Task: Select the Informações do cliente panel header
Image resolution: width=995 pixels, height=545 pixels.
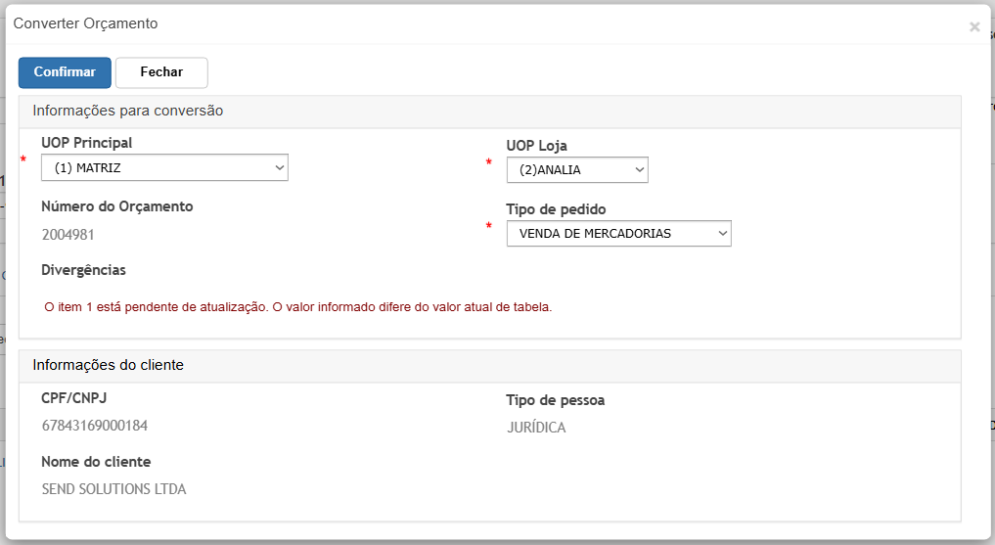Action: (x=109, y=365)
